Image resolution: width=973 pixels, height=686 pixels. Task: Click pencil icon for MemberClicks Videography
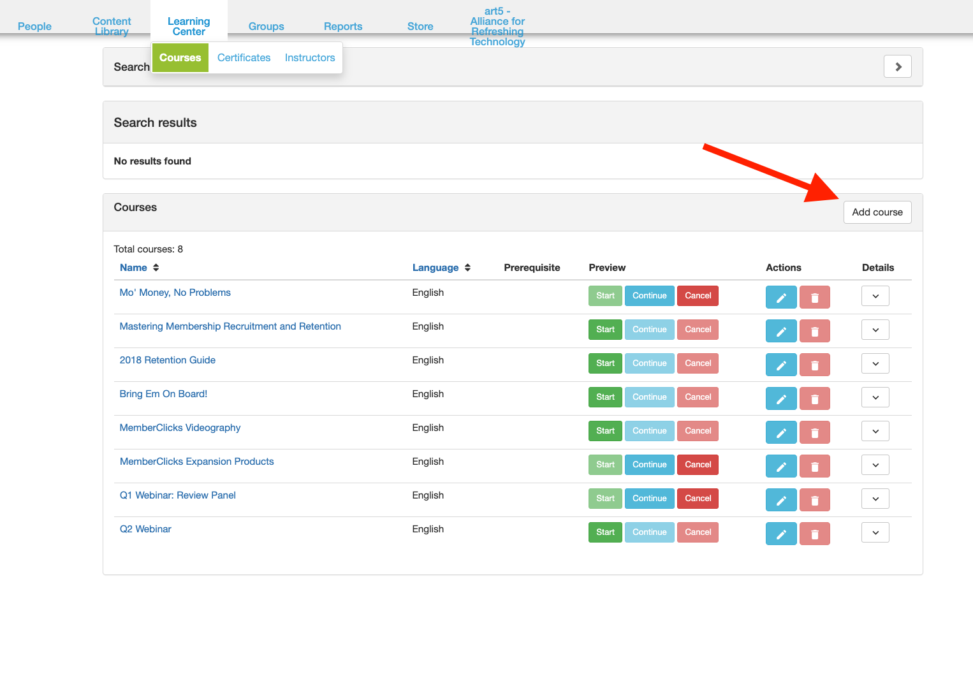tap(780, 432)
